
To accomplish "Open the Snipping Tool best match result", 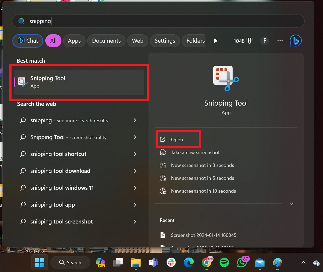I will click(79, 82).
